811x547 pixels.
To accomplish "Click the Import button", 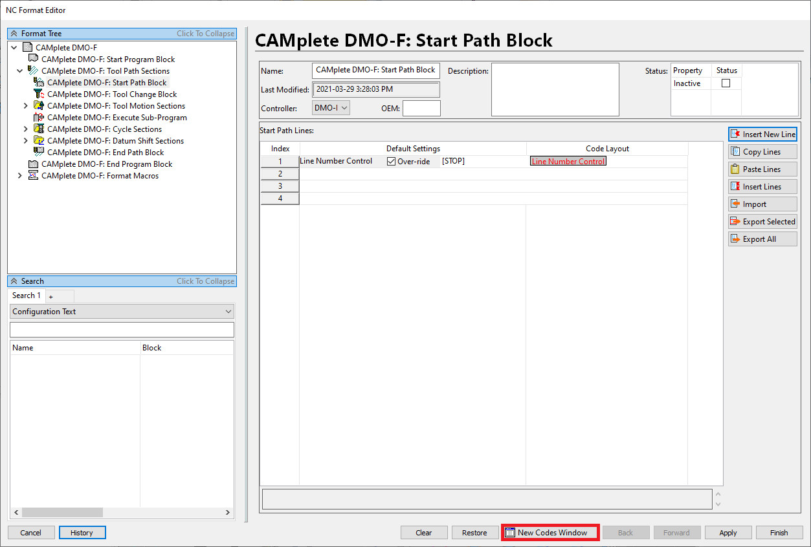I will click(x=762, y=204).
